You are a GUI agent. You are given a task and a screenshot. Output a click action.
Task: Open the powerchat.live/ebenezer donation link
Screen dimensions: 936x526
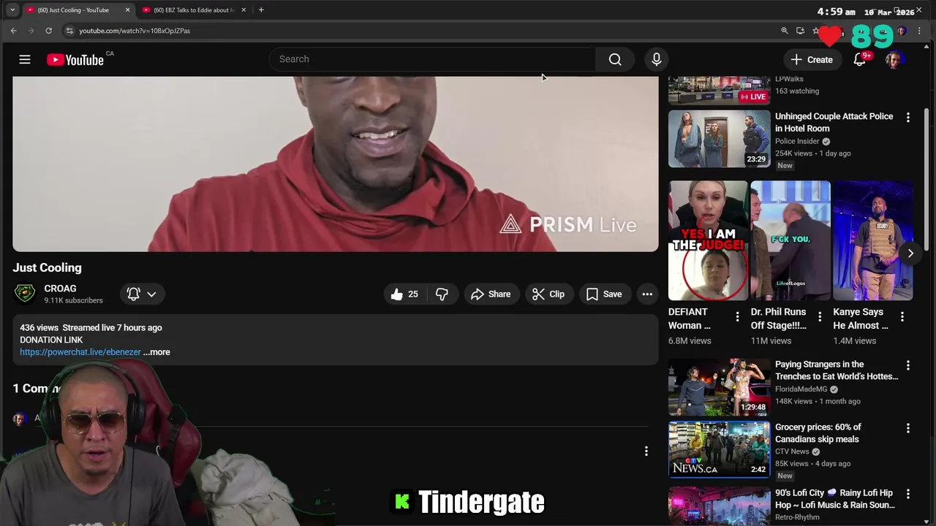click(80, 352)
